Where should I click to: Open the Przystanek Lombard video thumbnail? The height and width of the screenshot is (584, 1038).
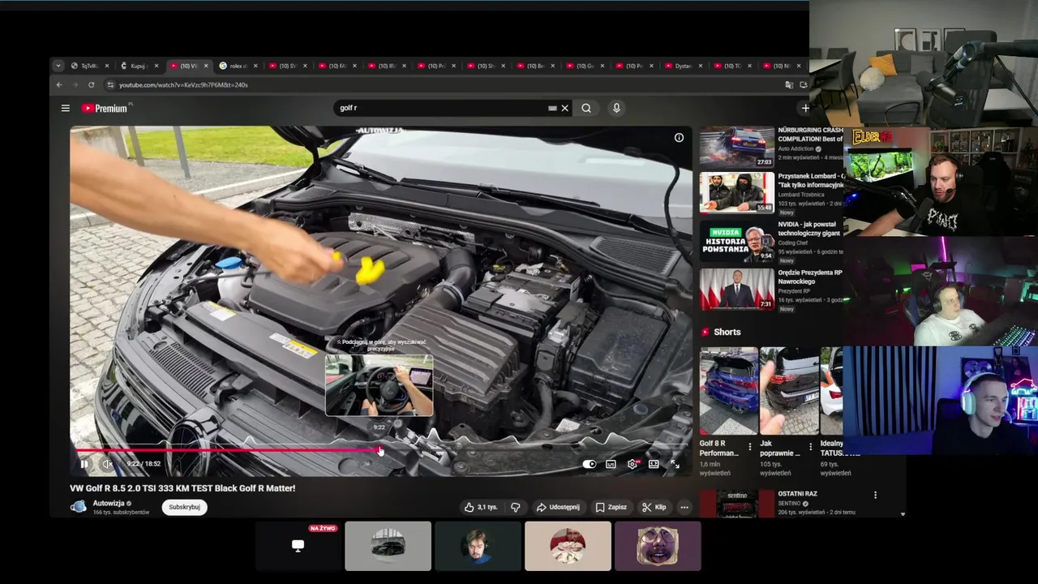click(737, 192)
